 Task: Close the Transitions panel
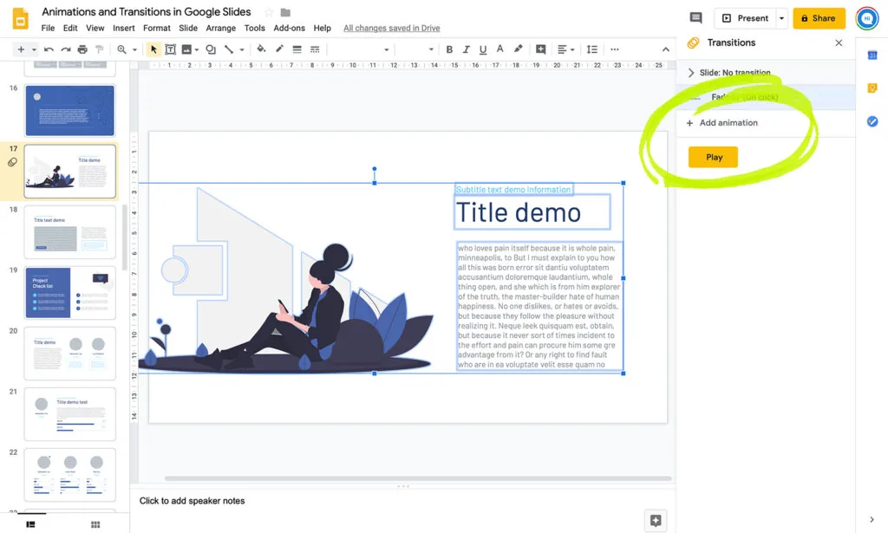pyautogui.click(x=839, y=42)
